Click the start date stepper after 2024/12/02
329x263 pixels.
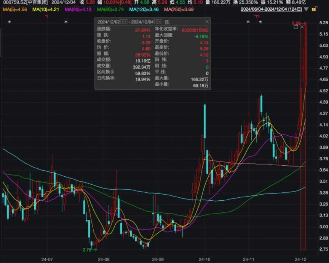(x=123, y=22)
